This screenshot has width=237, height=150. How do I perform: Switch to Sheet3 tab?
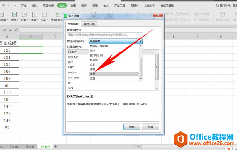pyautogui.click(x=29, y=147)
